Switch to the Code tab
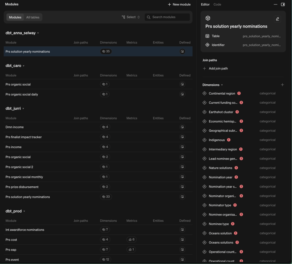 [x=217, y=4]
